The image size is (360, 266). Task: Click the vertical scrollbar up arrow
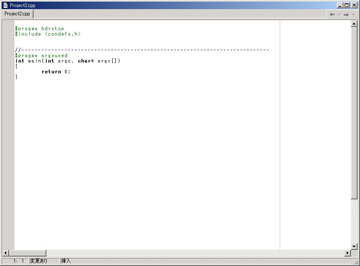(354, 24)
